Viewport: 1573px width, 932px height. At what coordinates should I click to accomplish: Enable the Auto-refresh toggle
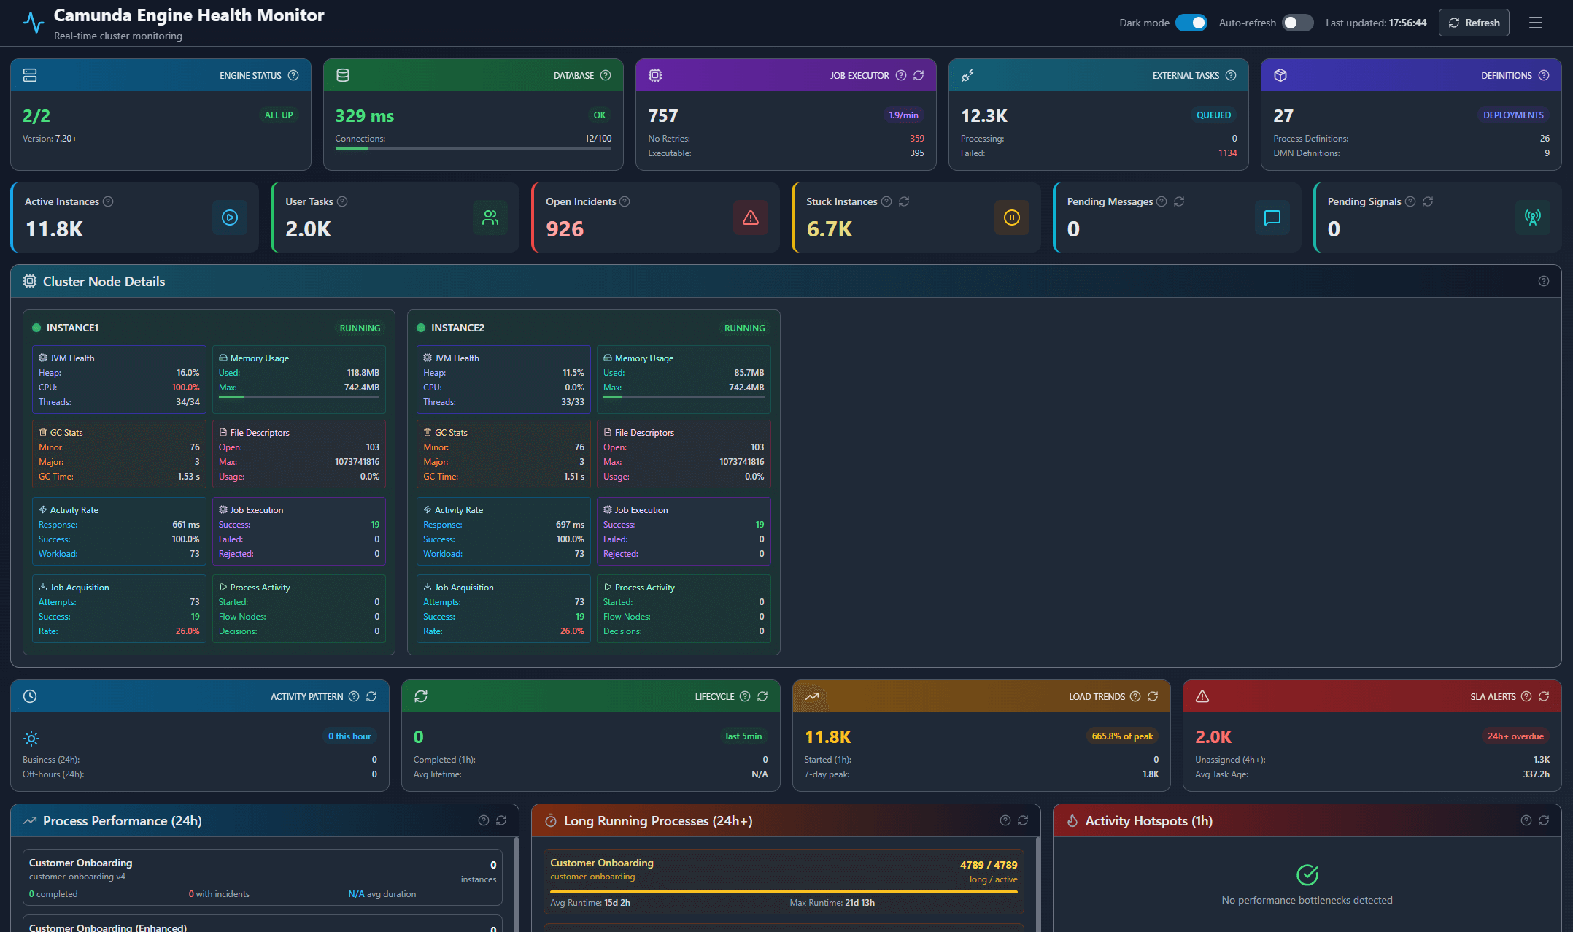pos(1297,23)
